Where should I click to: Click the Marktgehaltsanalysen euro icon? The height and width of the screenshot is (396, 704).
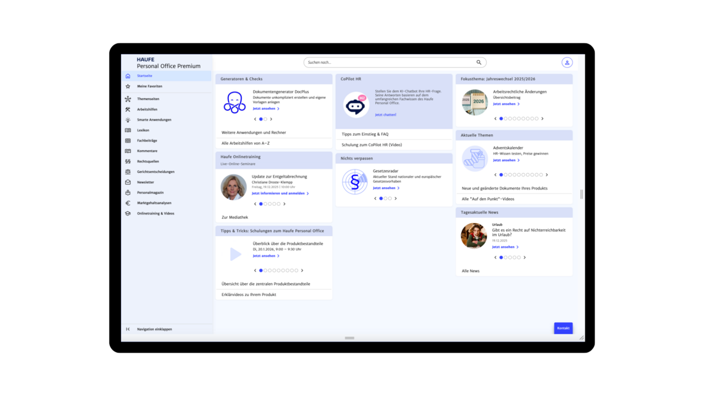128,203
